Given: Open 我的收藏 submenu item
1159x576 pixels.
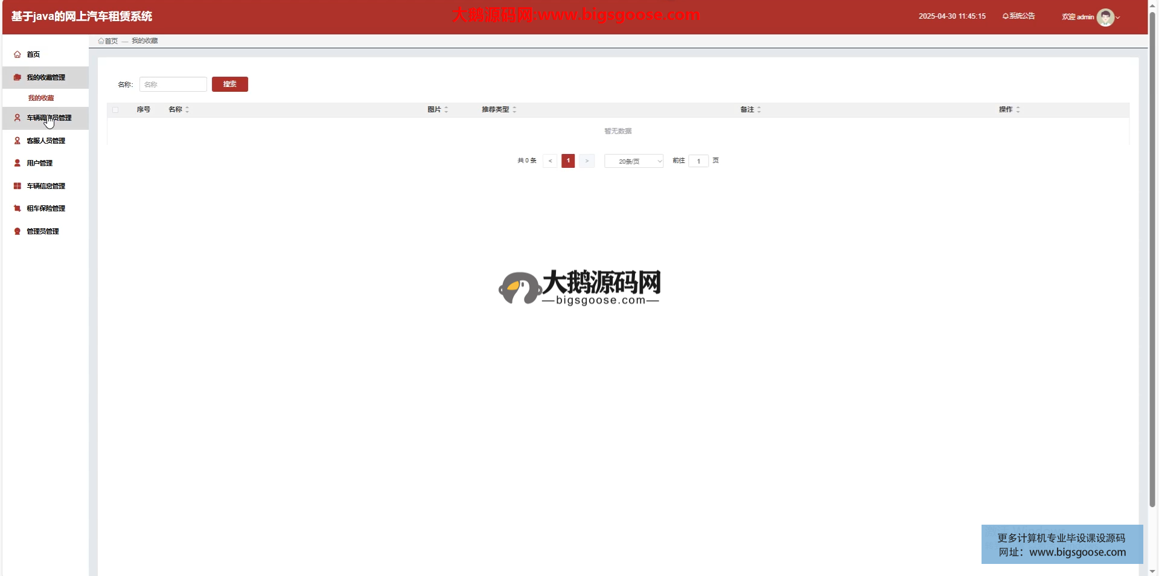Looking at the screenshot, I should point(41,98).
